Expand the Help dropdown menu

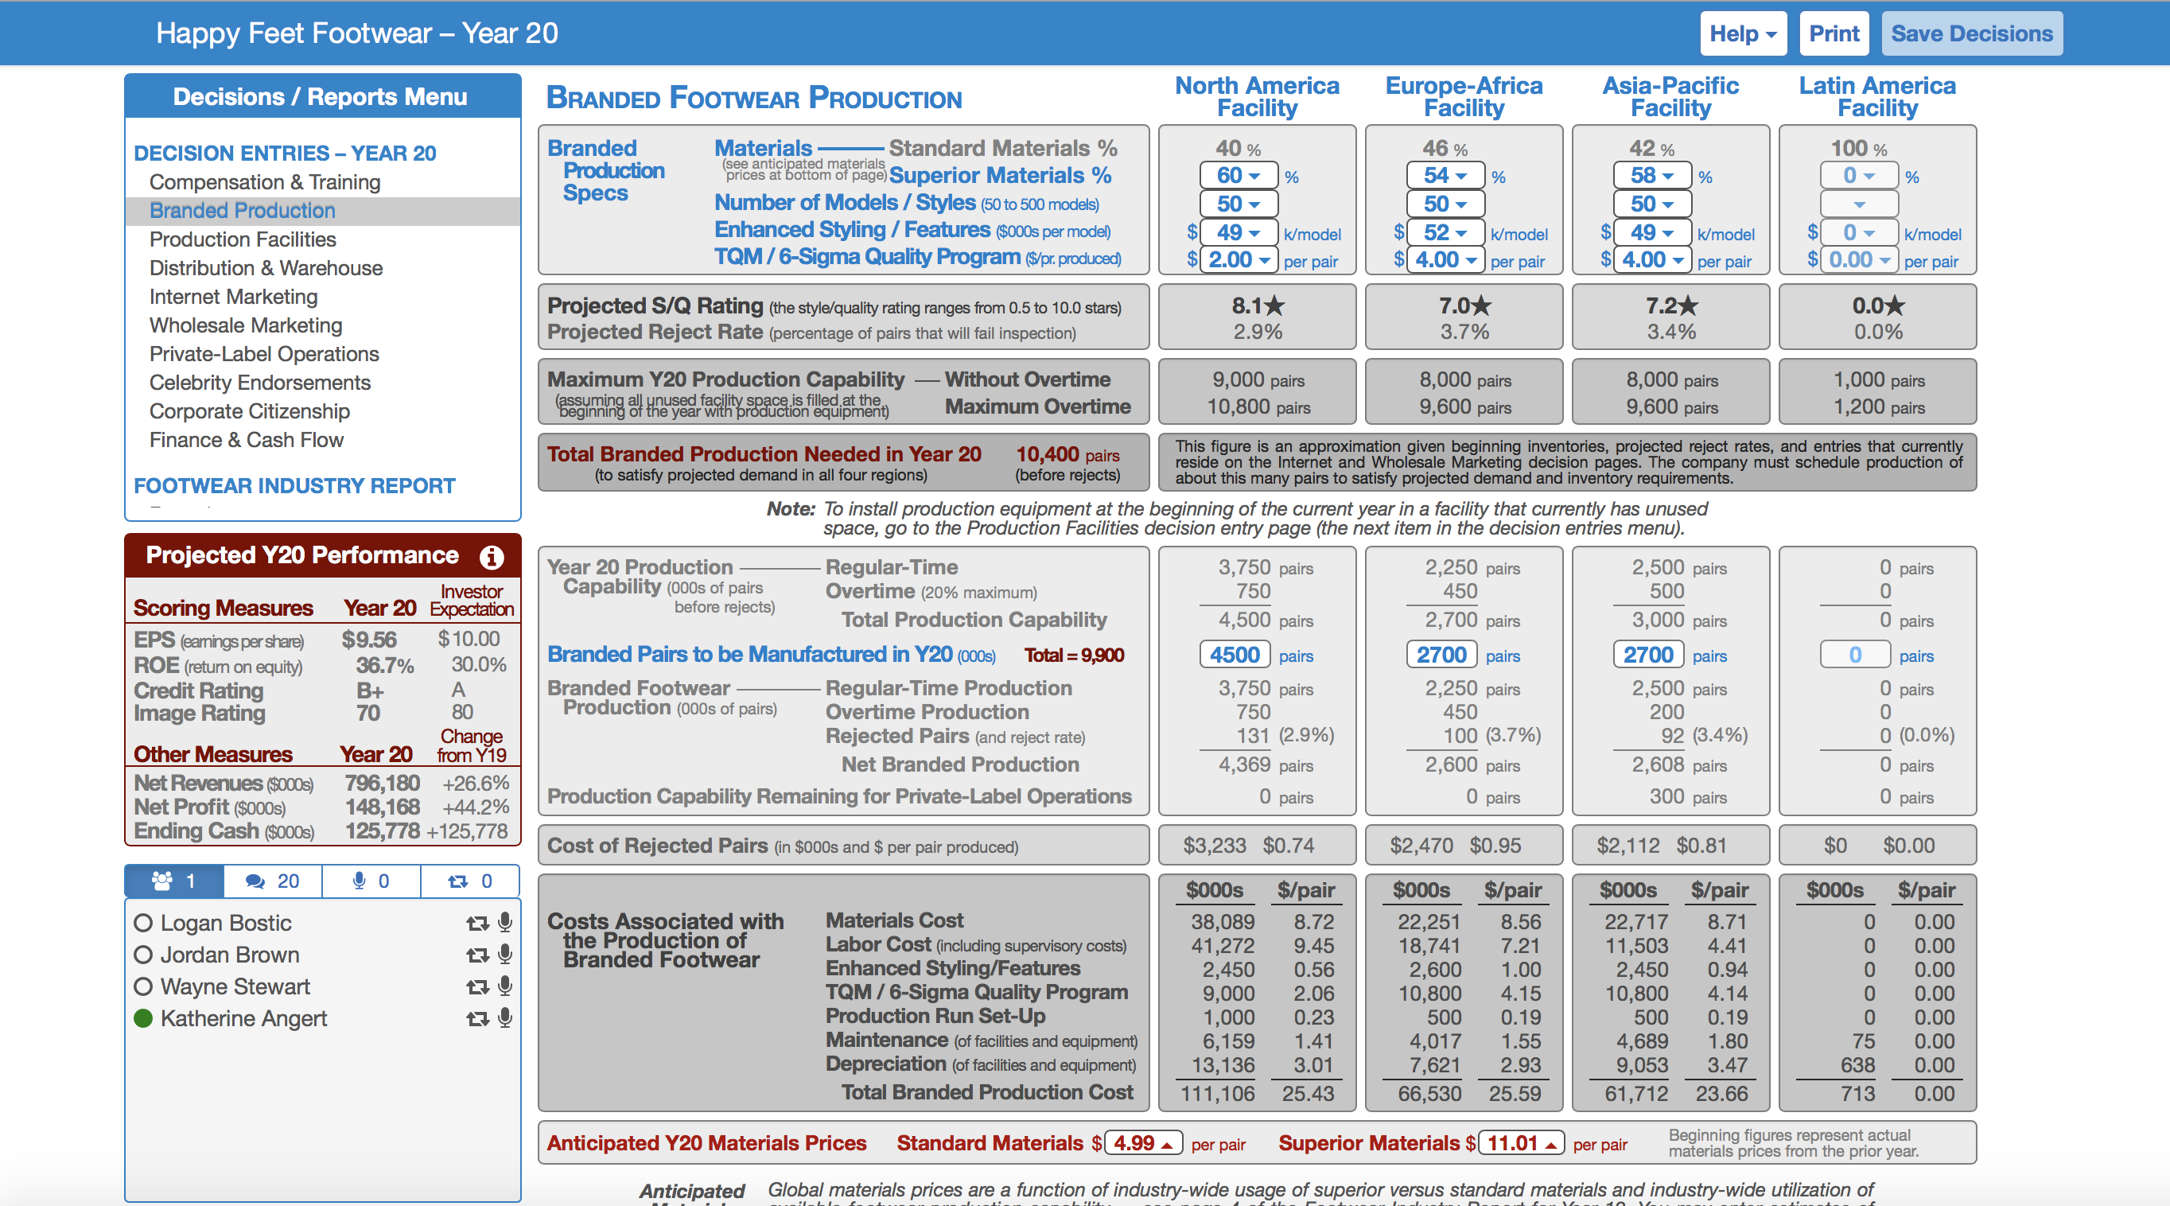pyautogui.click(x=1742, y=33)
